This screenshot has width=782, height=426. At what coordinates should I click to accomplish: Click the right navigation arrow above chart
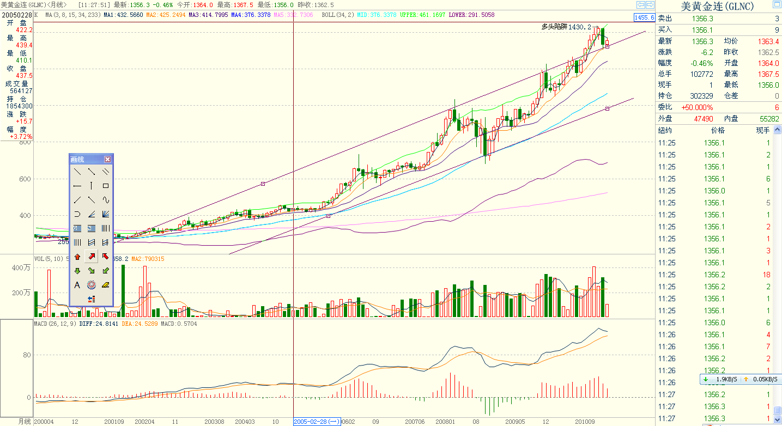coord(650,5)
